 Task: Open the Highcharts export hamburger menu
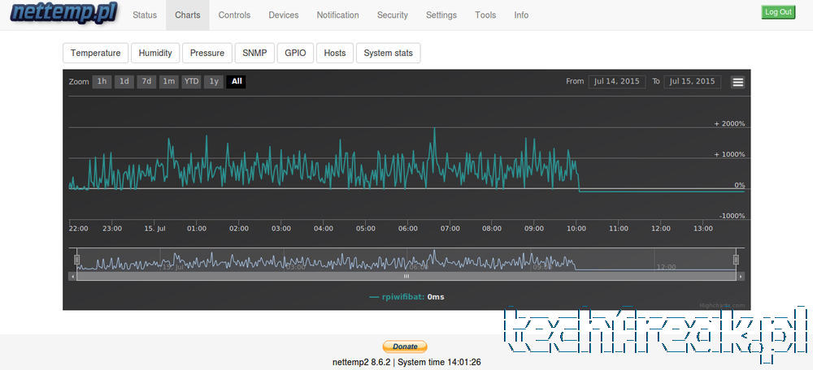(x=738, y=82)
